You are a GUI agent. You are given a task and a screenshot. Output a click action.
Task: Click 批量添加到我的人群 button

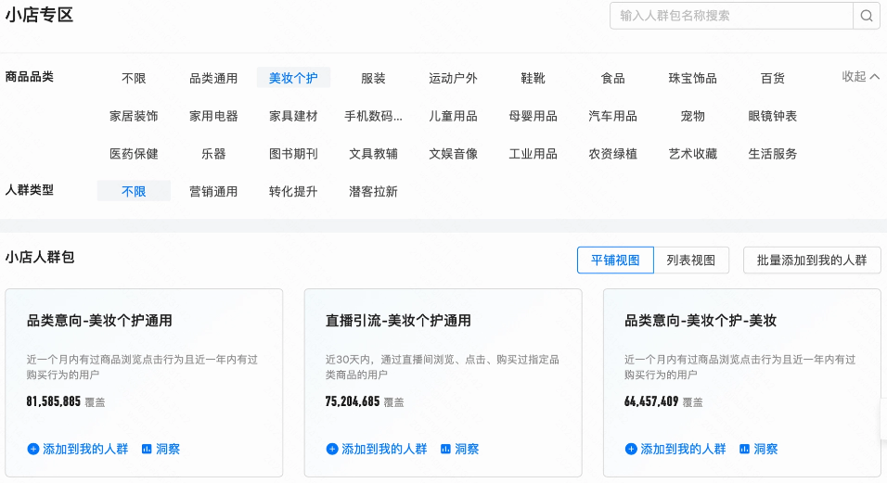[812, 261]
